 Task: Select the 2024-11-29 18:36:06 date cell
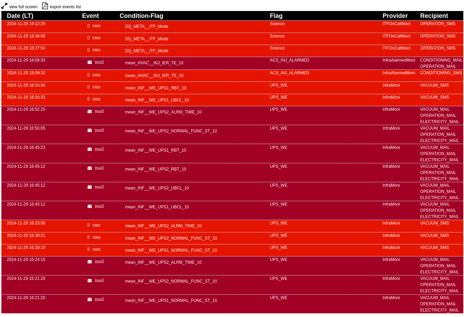(x=26, y=36)
